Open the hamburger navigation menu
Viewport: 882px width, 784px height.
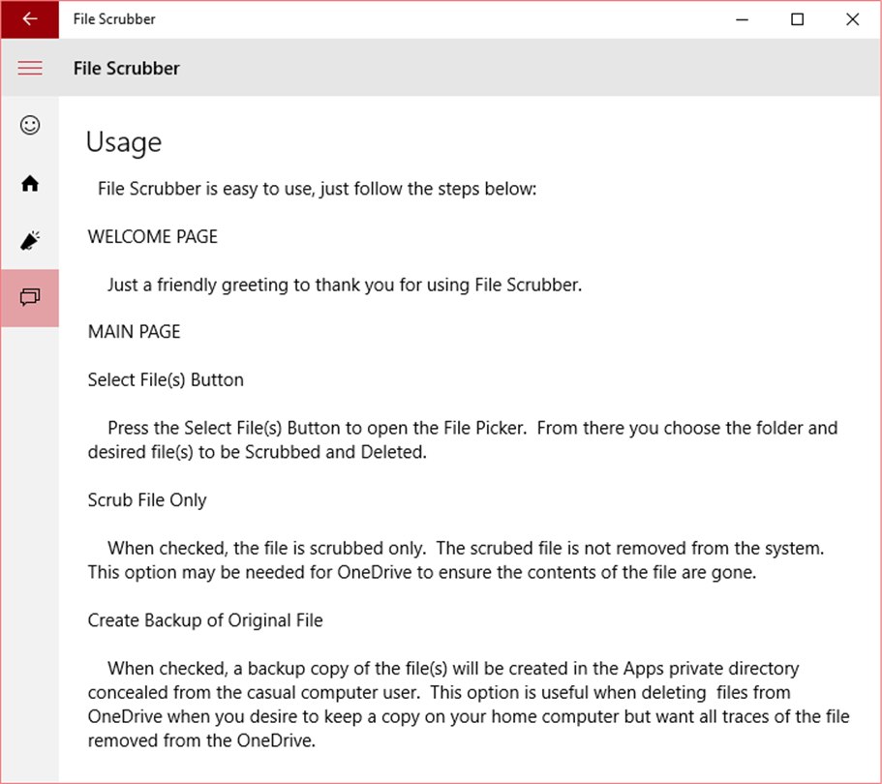click(x=30, y=68)
